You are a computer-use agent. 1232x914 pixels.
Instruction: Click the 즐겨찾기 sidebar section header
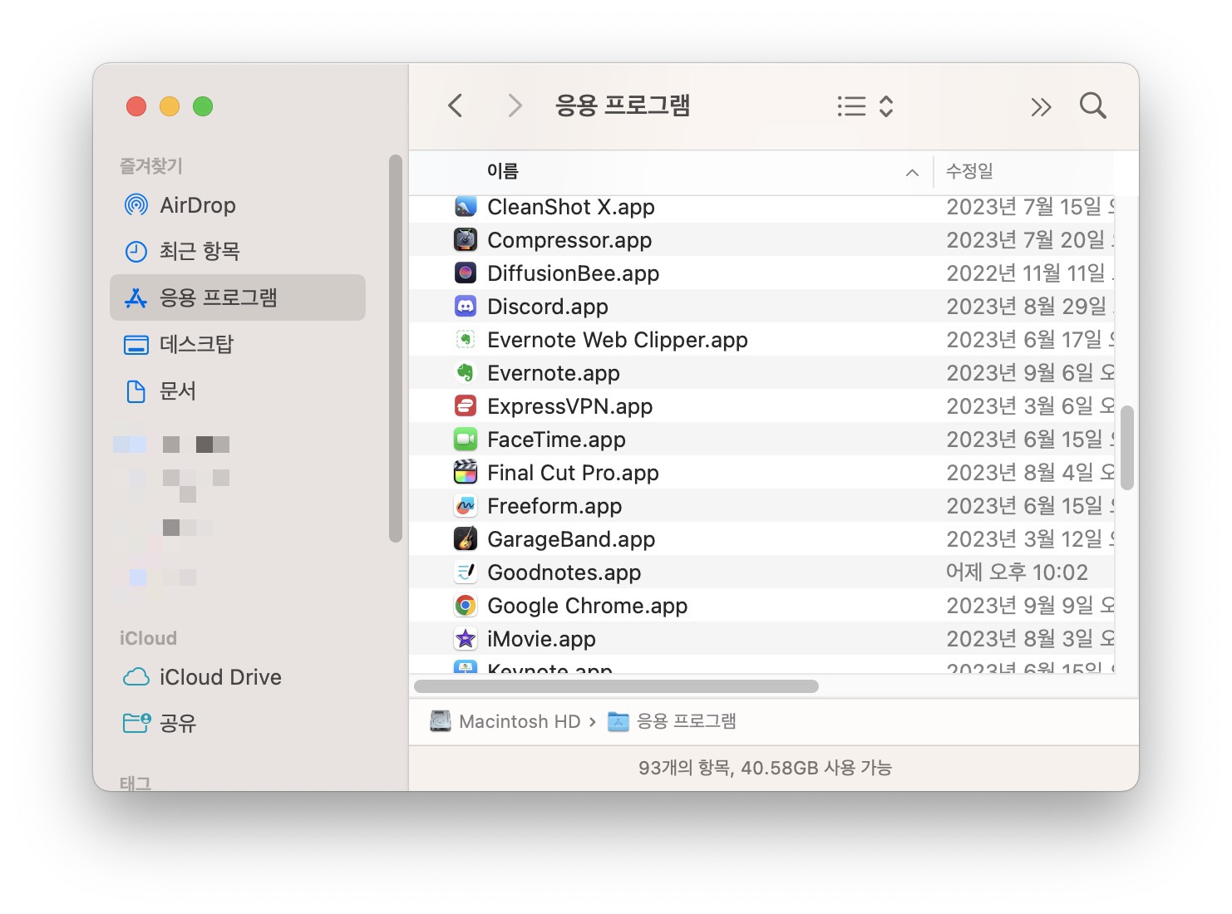point(151,165)
